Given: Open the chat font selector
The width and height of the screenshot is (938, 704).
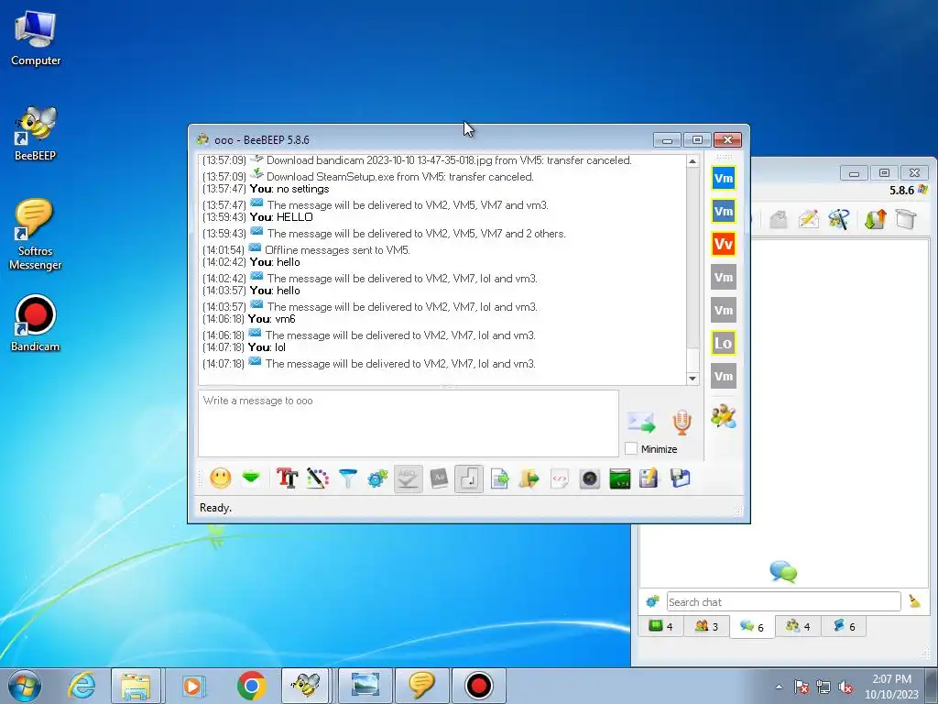Looking at the screenshot, I should (287, 478).
